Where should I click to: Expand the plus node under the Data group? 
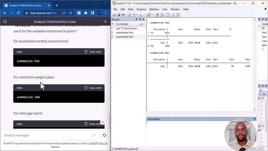[259, 130]
